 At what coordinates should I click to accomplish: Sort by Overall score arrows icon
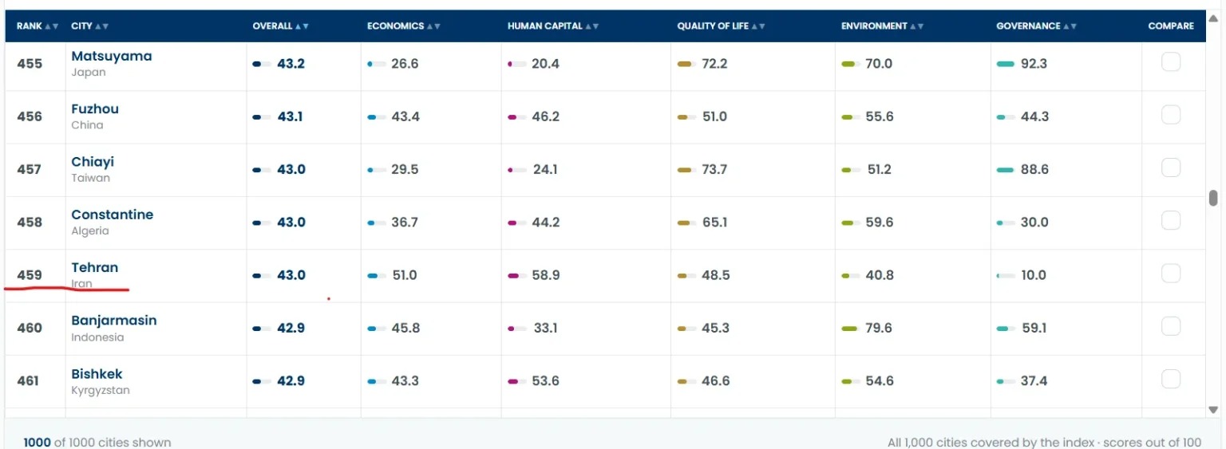tap(303, 26)
